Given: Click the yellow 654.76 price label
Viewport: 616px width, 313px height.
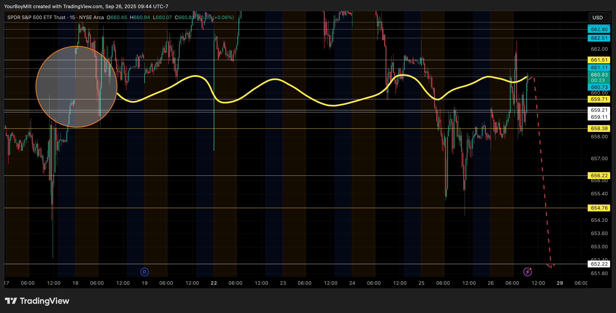Looking at the screenshot, I should [599, 208].
